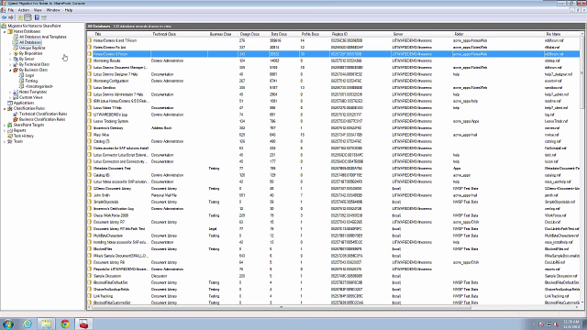This screenshot has width=587, height=330.
Task: Expand the By Server tree node
Action: coord(10,59)
